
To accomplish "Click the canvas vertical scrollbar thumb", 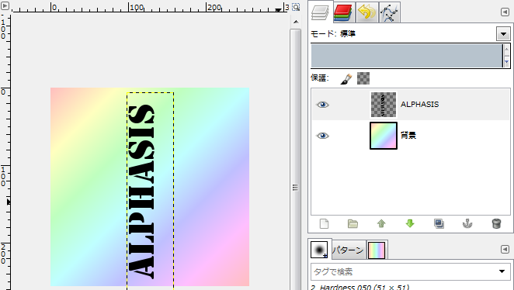I will pyautogui.click(x=295, y=187).
